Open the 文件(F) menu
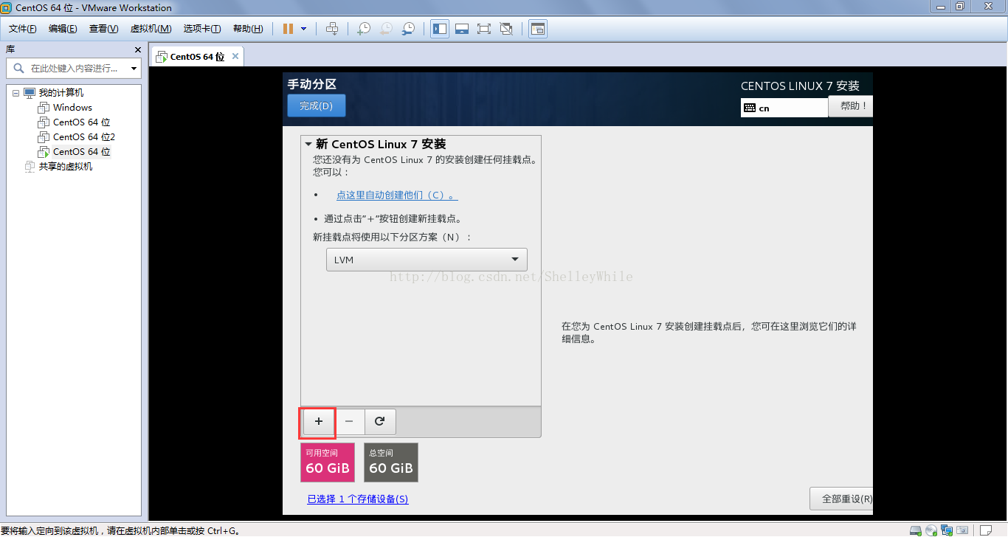The height and width of the screenshot is (537, 1008). point(23,29)
